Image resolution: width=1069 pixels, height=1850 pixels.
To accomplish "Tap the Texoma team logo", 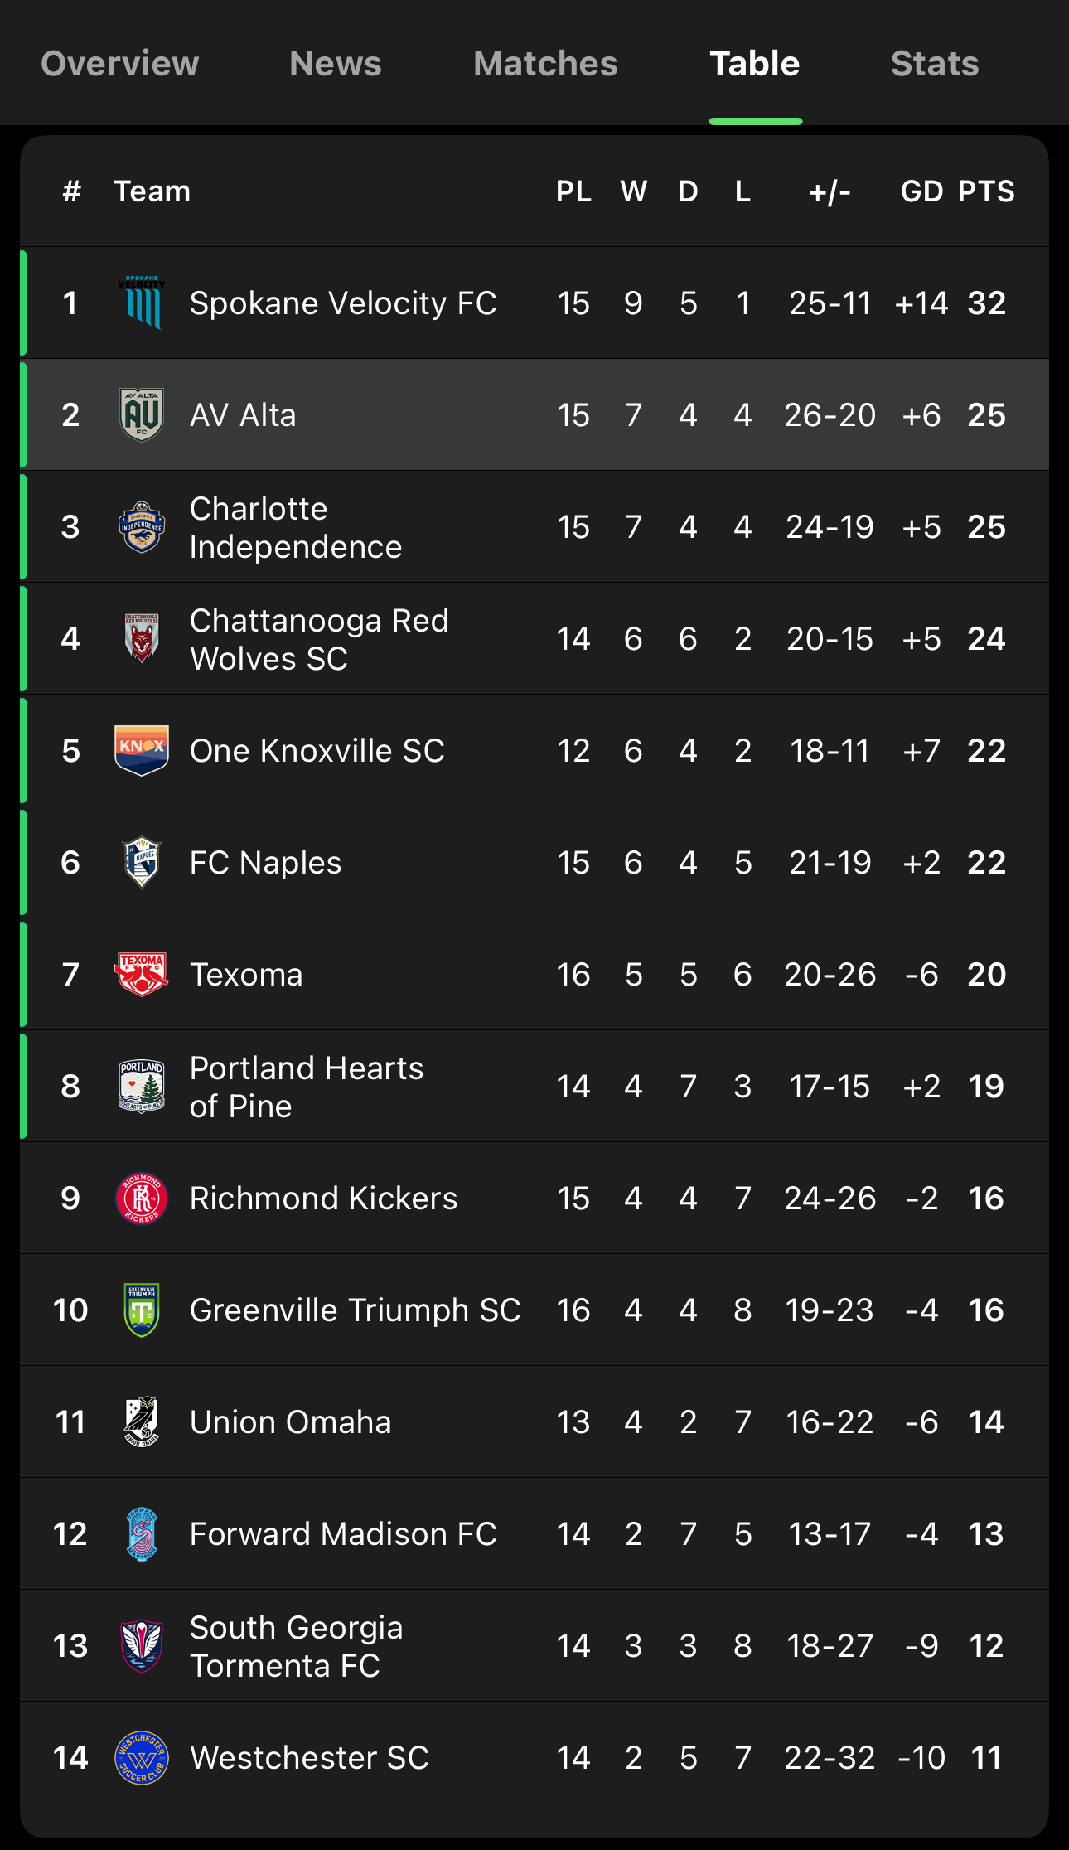I will [x=142, y=974].
